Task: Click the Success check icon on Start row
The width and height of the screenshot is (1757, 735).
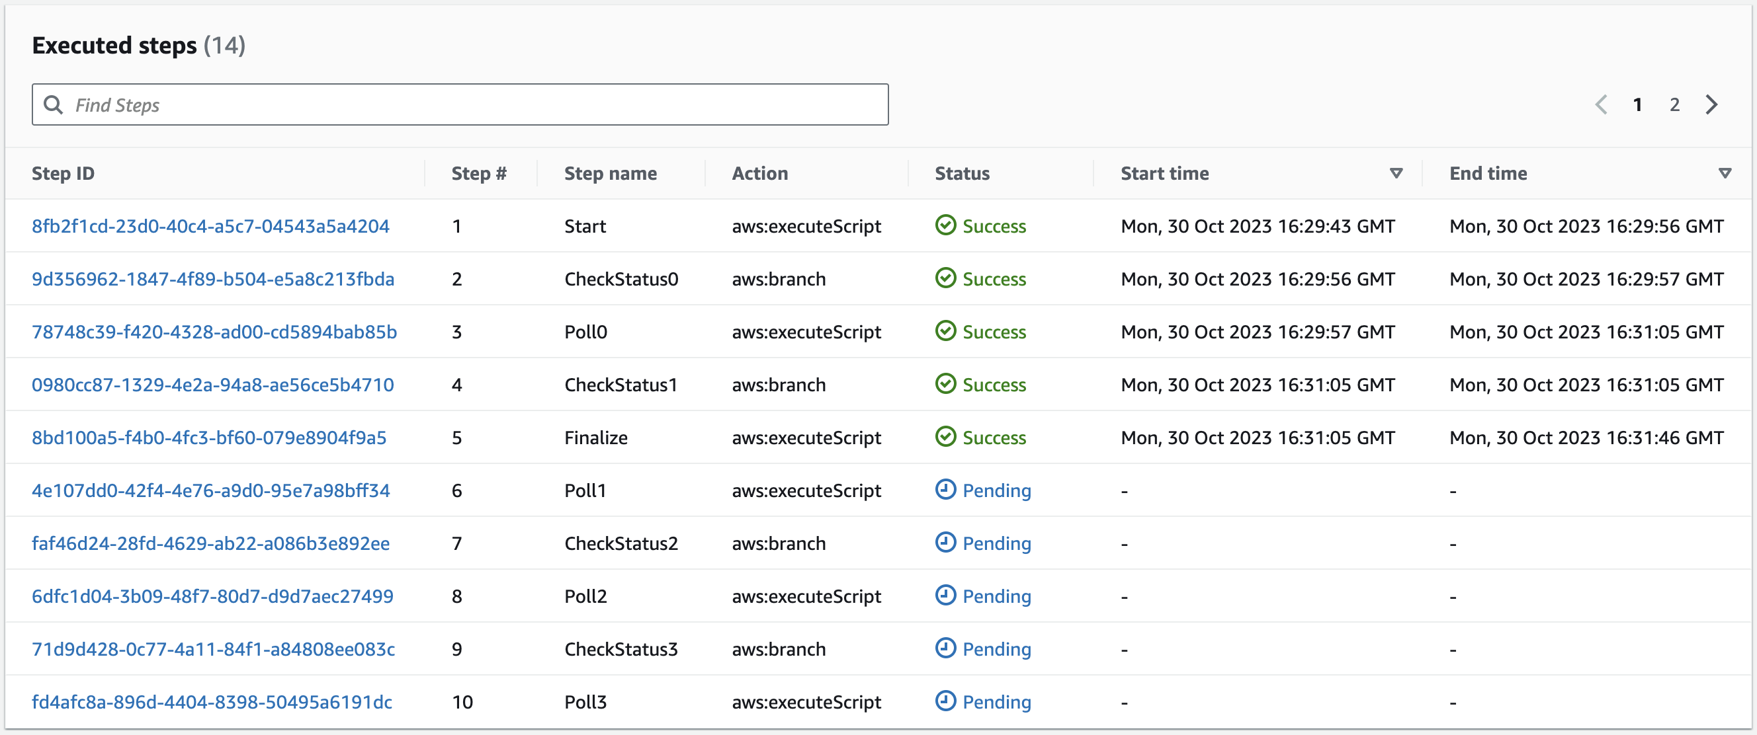Action: [945, 225]
